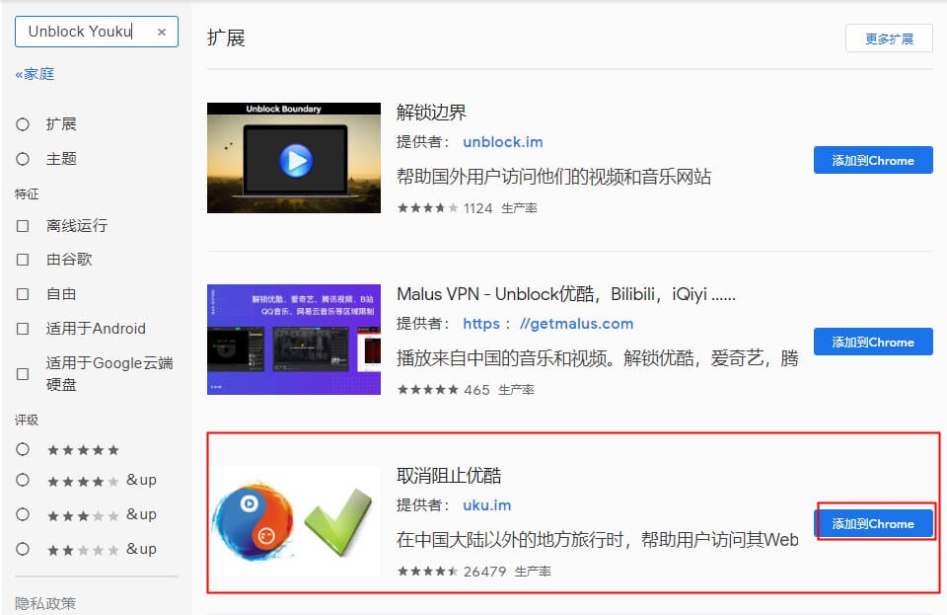
Task: Open the Unblock Boundary thumbnail
Action: (294, 158)
